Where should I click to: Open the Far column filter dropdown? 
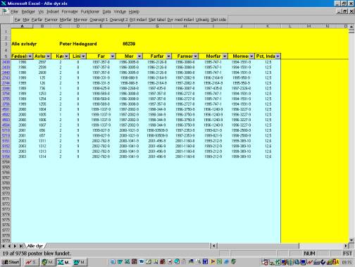(x=113, y=56)
